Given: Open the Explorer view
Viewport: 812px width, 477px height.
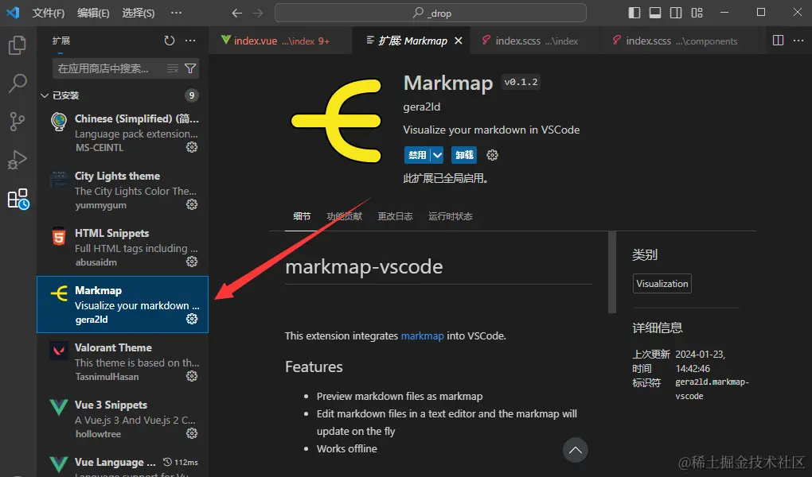Looking at the screenshot, I should [x=16, y=46].
